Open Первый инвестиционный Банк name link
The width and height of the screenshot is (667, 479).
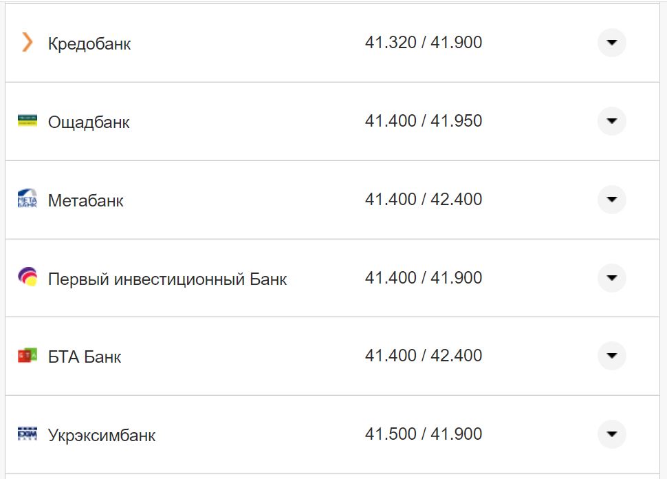(167, 279)
